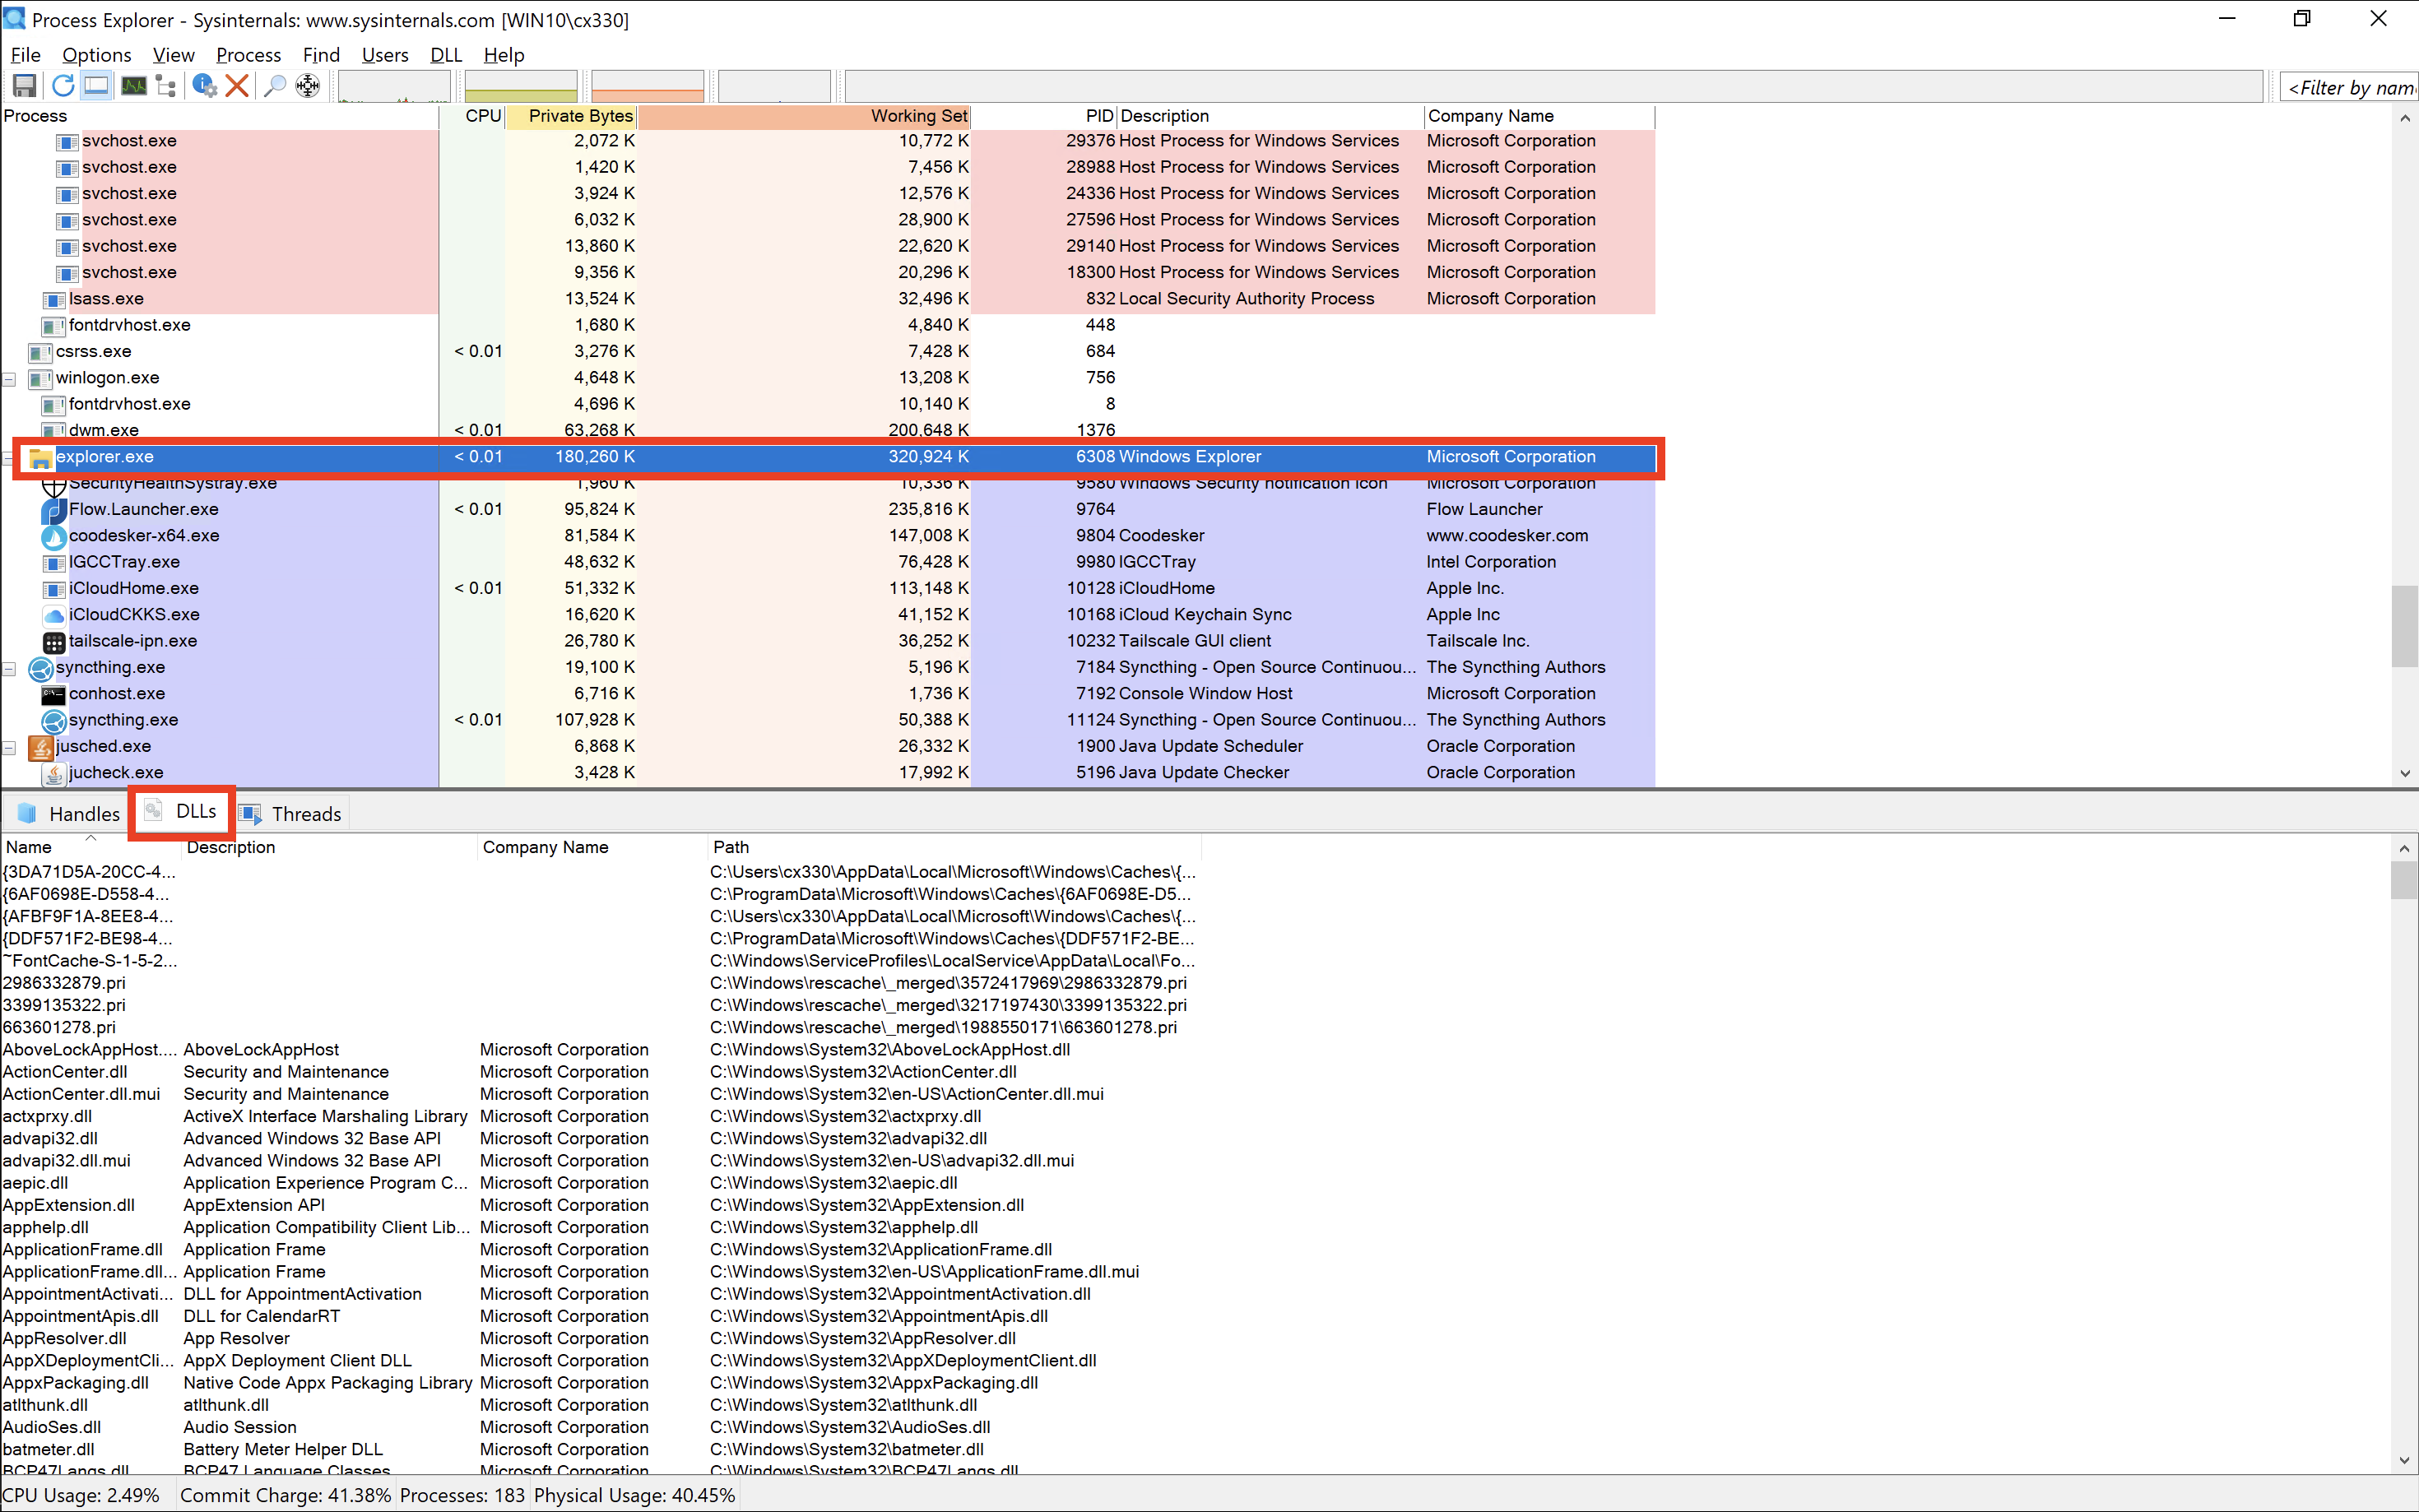Open the CPU usage mini graph
This screenshot has height=1512, width=2419.
coord(394,87)
